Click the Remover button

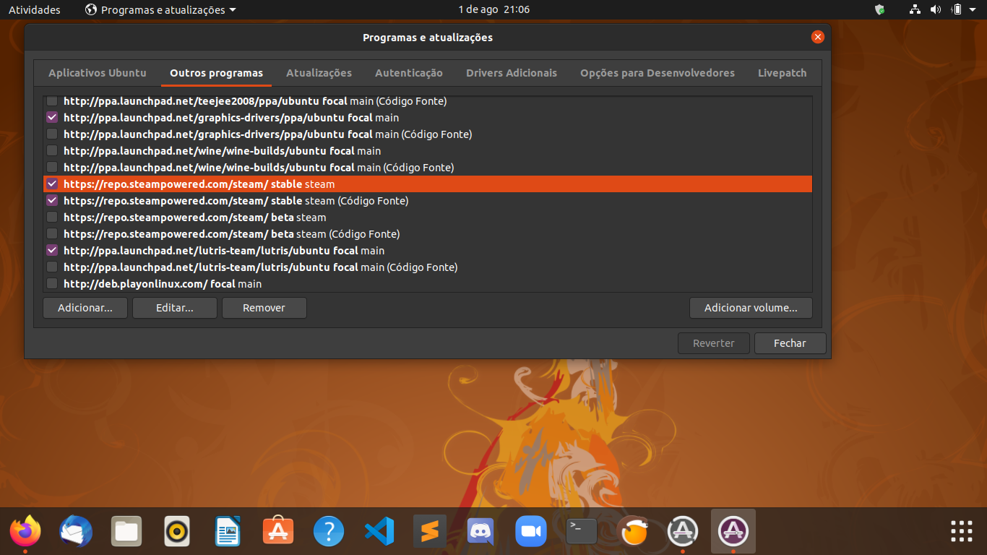(264, 308)
